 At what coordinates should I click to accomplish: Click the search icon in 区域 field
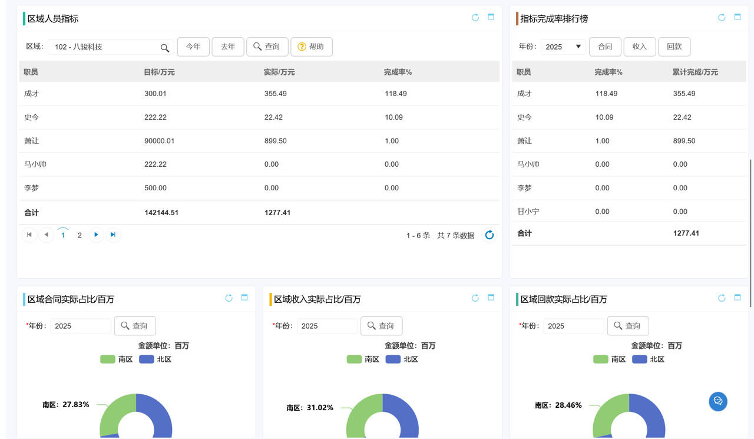pyautogui.click(x=165, y=48)
